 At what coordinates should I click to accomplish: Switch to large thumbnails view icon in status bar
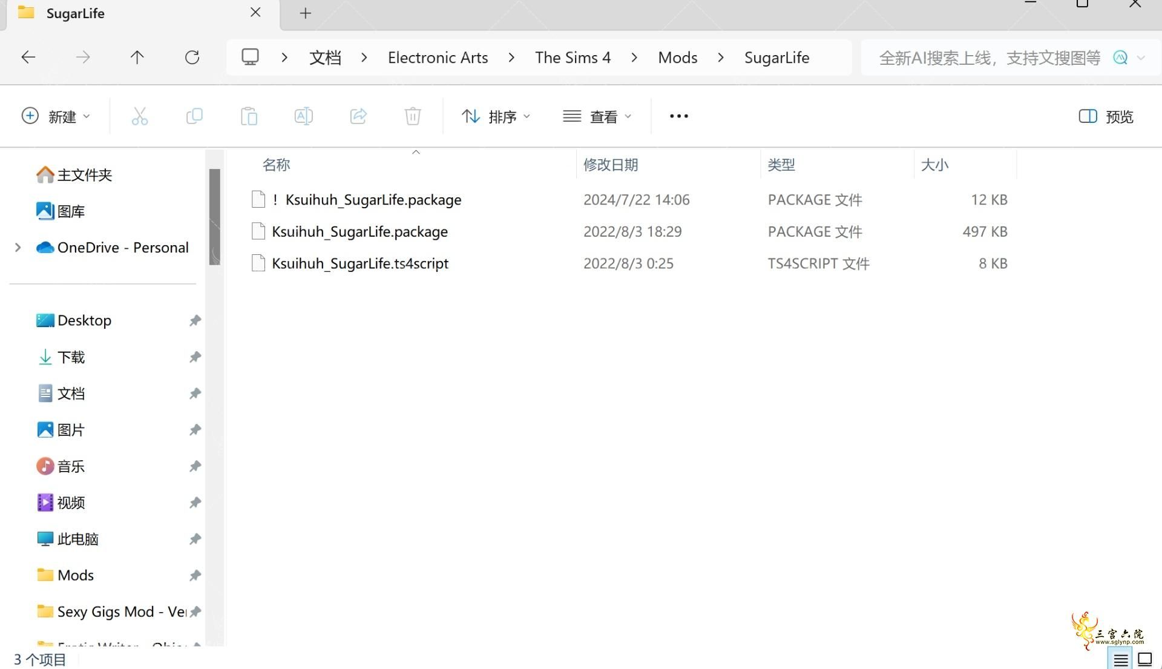point(1145,659)
